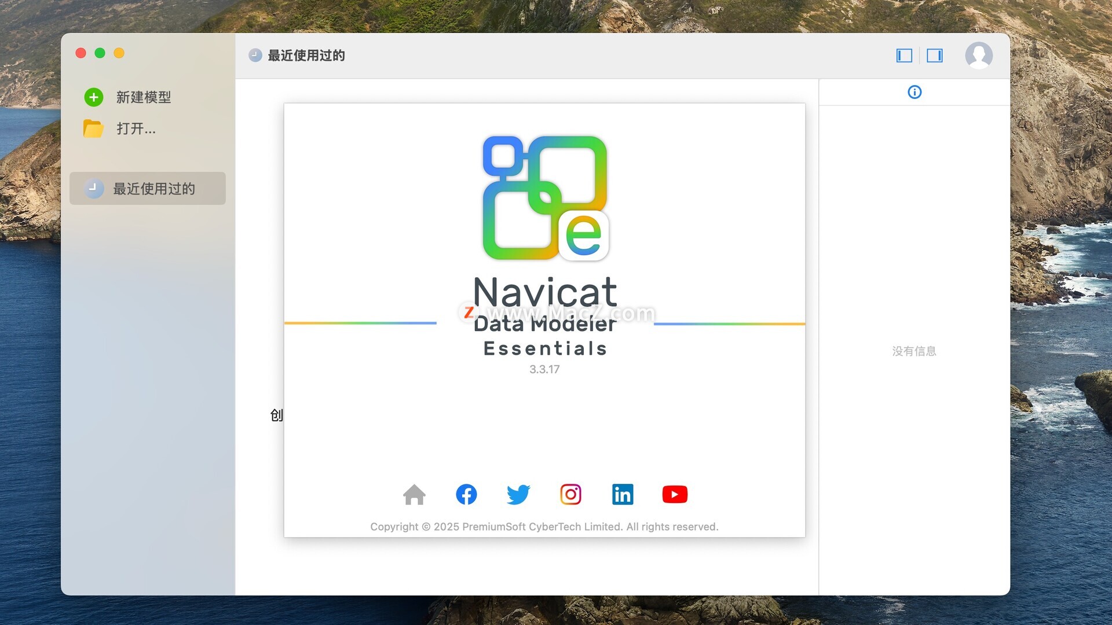Click the Navicat Data Modeler logo image
This screenshot has width=1112, height=625.
coord(545,198)
